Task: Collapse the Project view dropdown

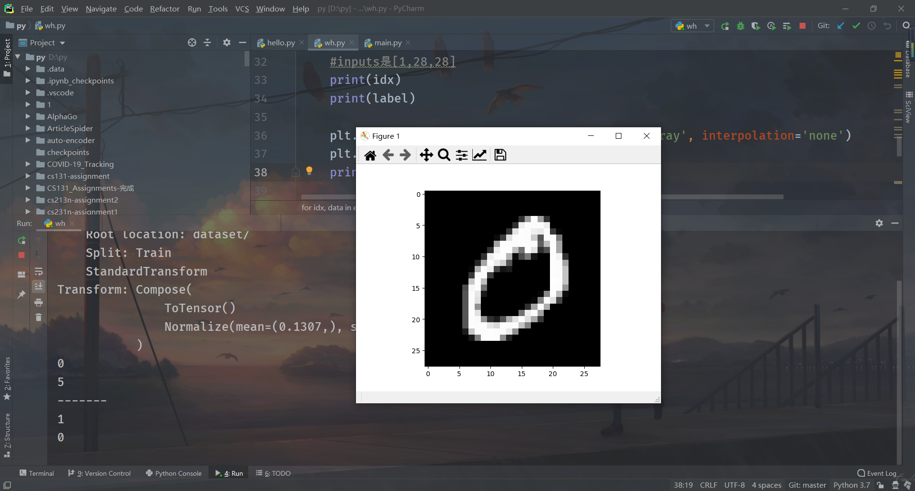Action: coord(62,42)
